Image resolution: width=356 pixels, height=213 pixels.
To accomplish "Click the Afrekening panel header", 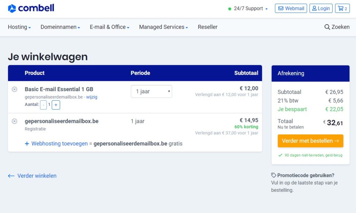I will [310, 73].
